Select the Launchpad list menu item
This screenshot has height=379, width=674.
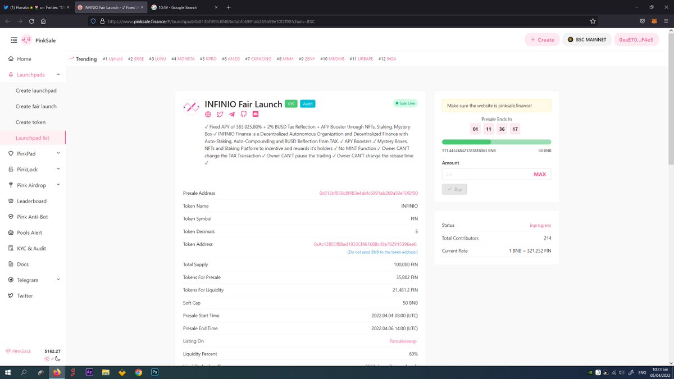[x=34, y=138]
